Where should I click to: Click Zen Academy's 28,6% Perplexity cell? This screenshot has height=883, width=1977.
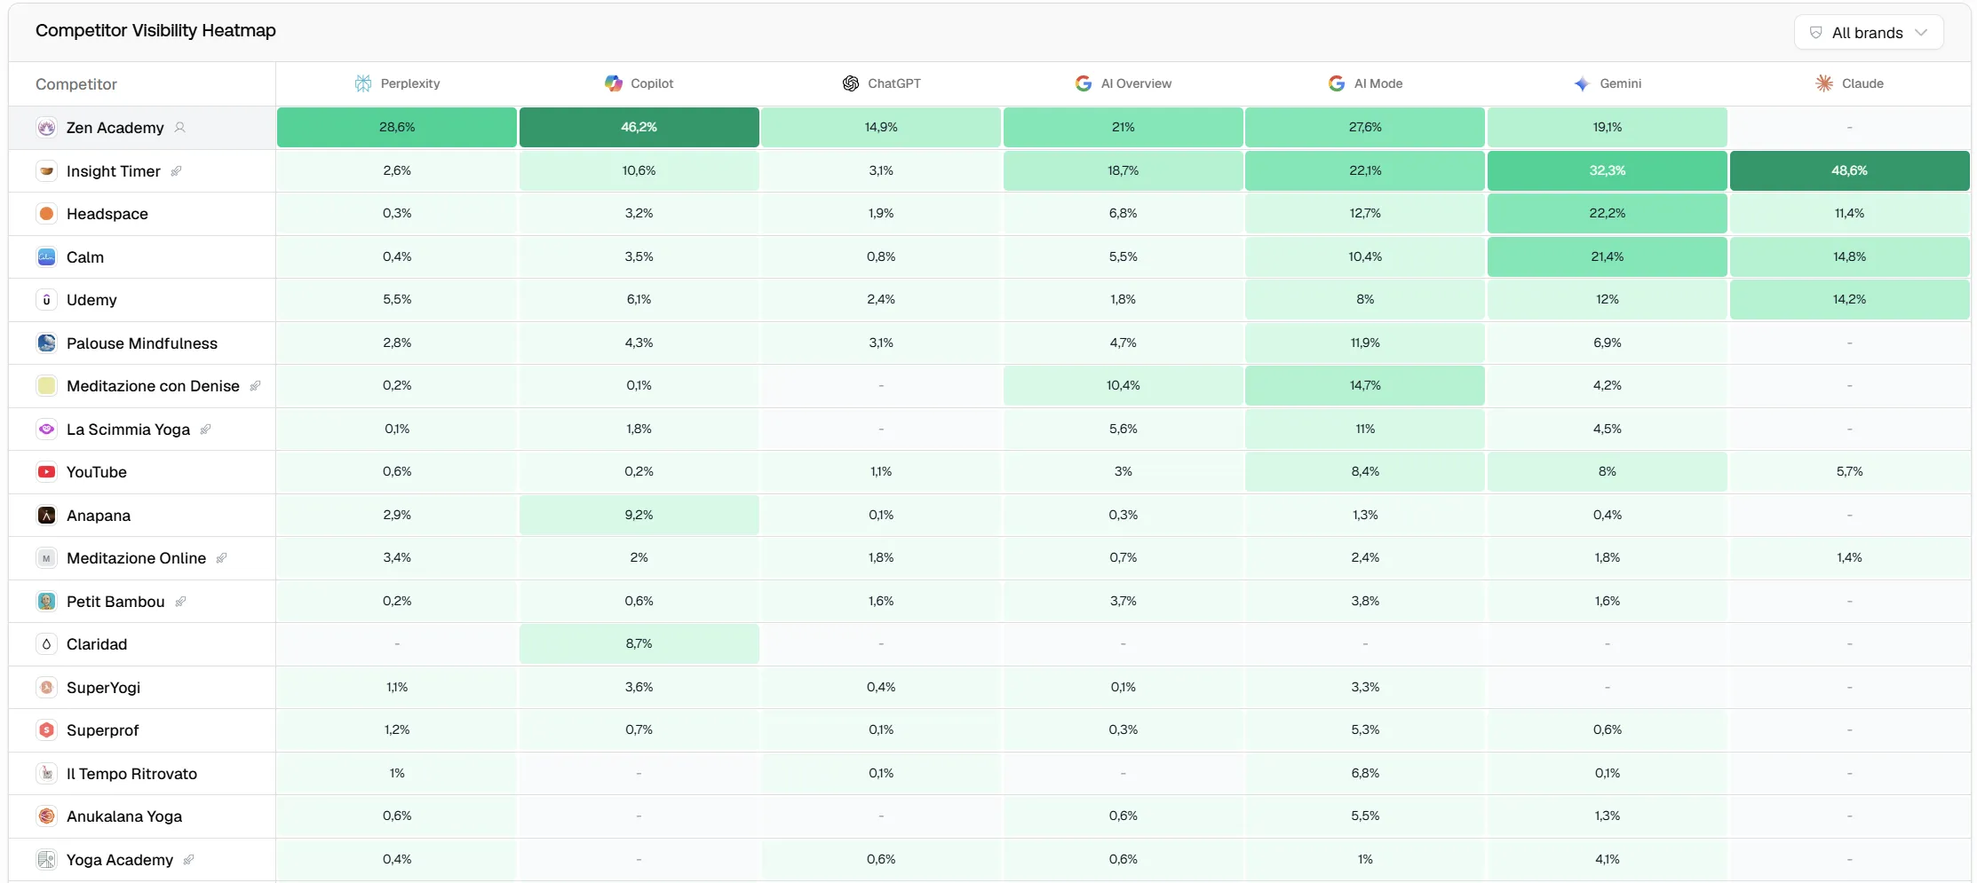point(397,127)
